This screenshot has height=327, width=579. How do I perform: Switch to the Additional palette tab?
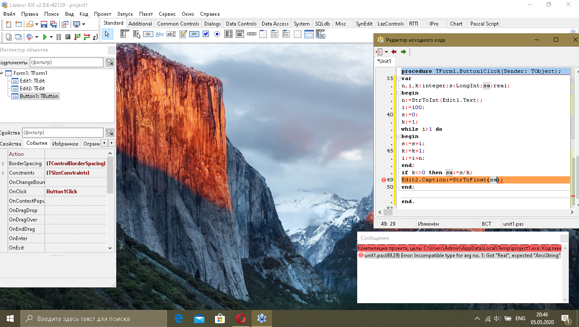tap(140, 24)
